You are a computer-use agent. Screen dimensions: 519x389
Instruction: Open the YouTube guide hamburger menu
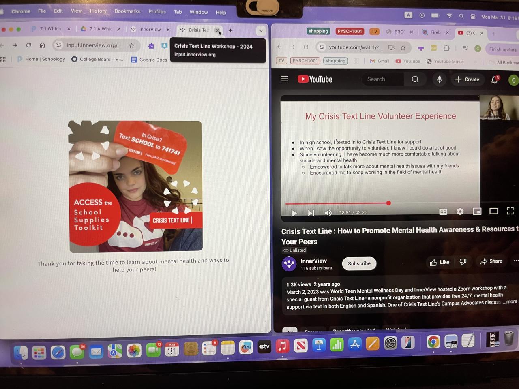(285, 79)
